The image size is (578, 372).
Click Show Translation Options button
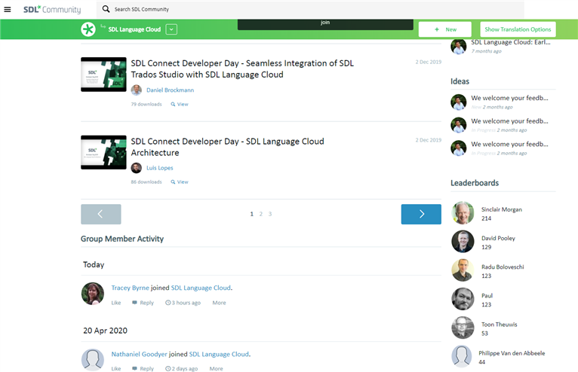coord(518,29)
